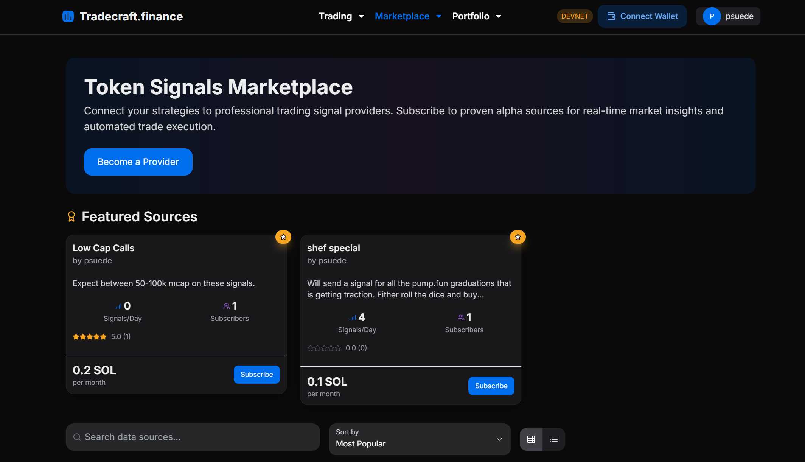Click the DEVNET network badge
This screenshot has width=805, height=462.
pyautogui.click(x=575, y=16)
